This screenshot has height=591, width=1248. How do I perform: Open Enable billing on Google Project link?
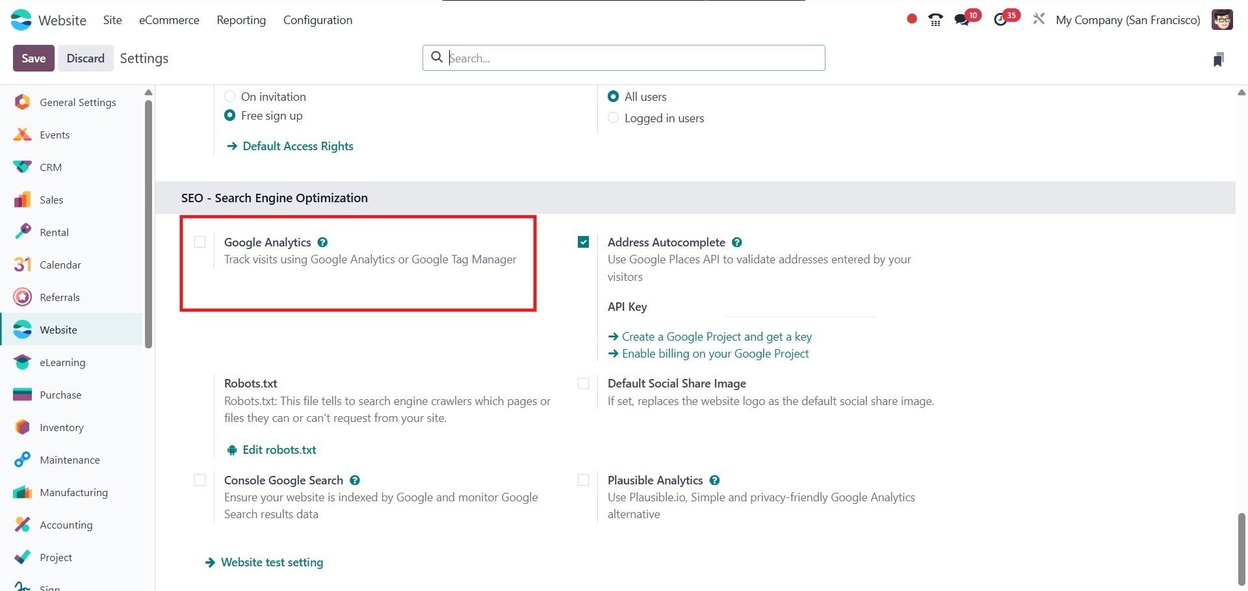[x=708, y=354]
